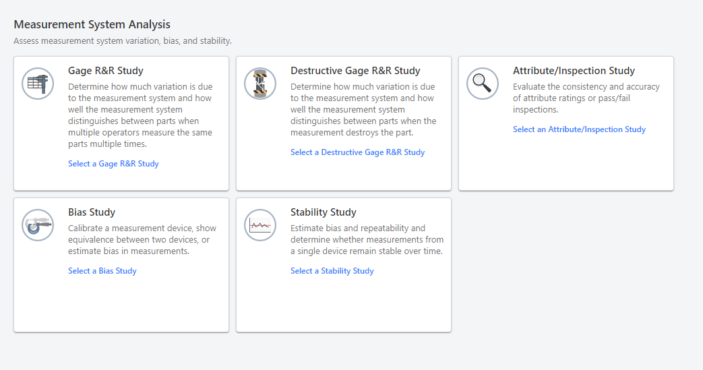Click the 'Gage R&R Study' card title

[x=105, y=71]
